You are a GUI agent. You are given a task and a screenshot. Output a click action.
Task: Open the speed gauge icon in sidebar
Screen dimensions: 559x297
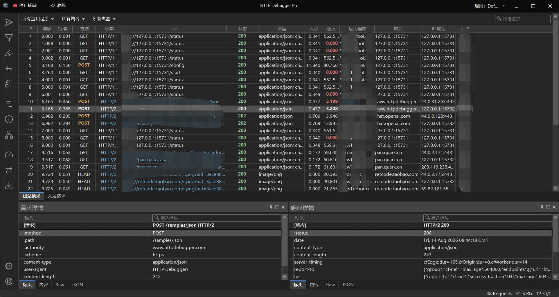coord(9,155)
